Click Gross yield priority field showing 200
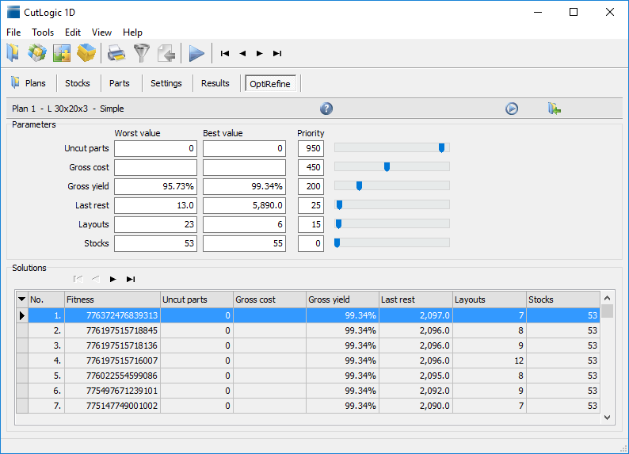The height and width of the screenshot is (454, 629). point(311,186)
